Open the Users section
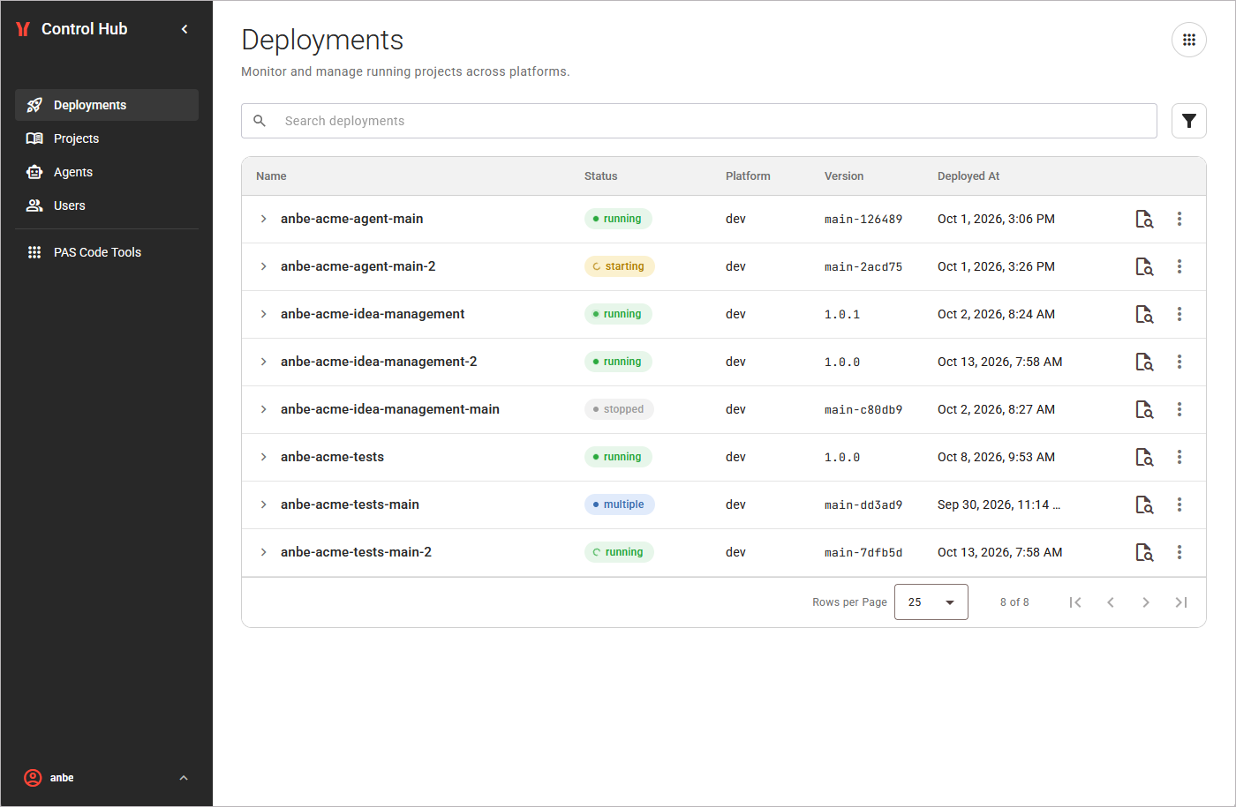The image size is (1236, 807). pos(107,205)
